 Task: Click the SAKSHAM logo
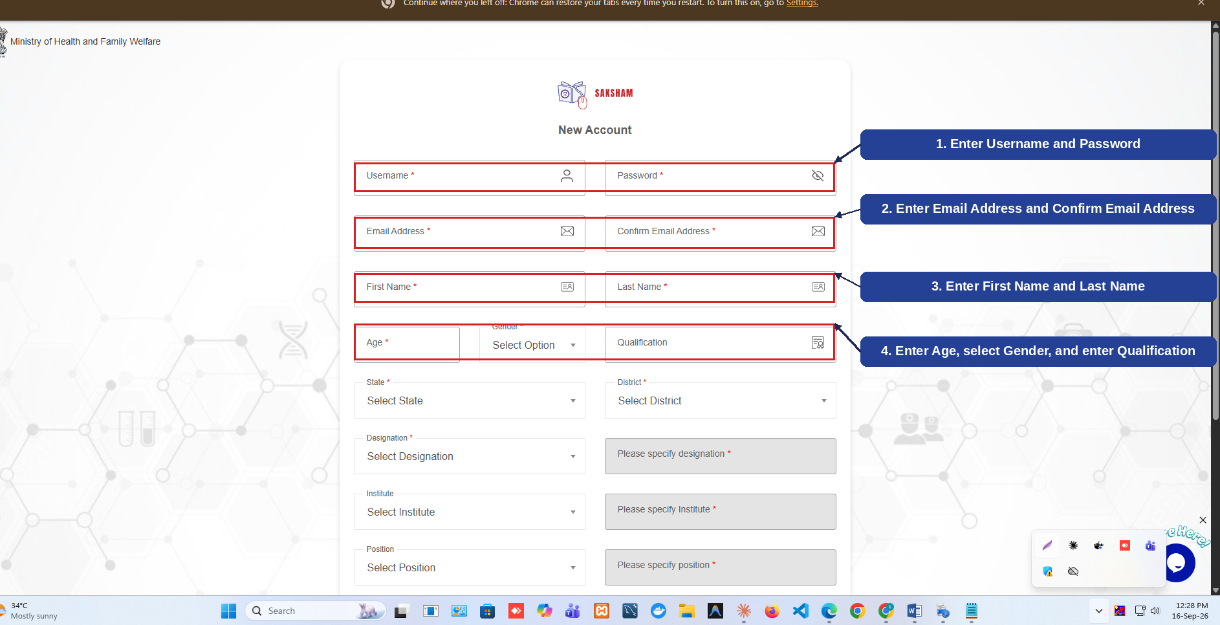[x=595, y=94]
